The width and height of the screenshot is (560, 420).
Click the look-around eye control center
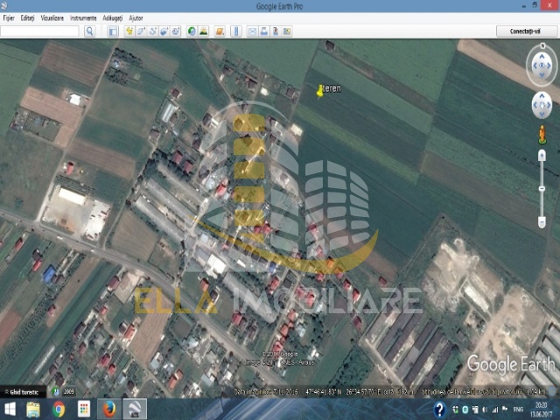tap(542, 66)
